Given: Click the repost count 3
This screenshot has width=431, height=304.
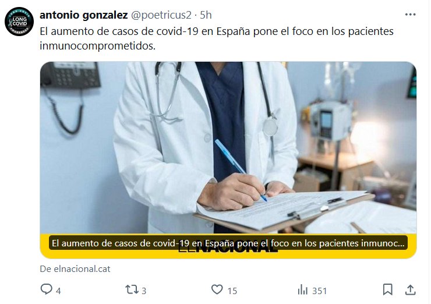Looking at the screenshot, I should tap(144, 291).
